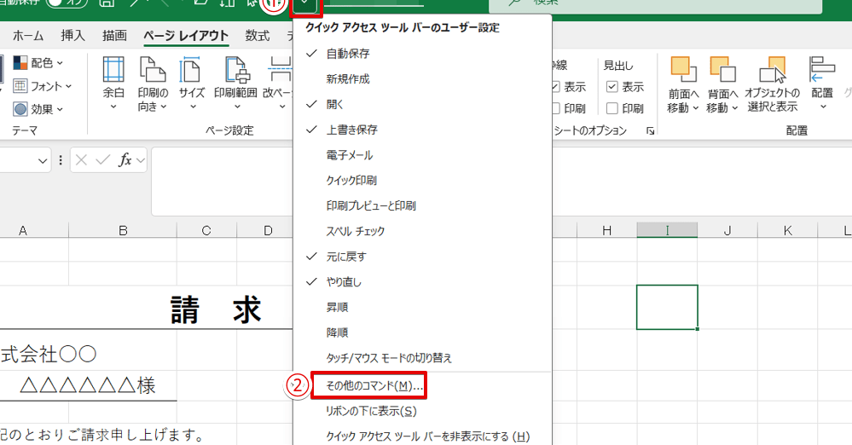Switch to the 挿入 ribbon tab

click(73, 36)
